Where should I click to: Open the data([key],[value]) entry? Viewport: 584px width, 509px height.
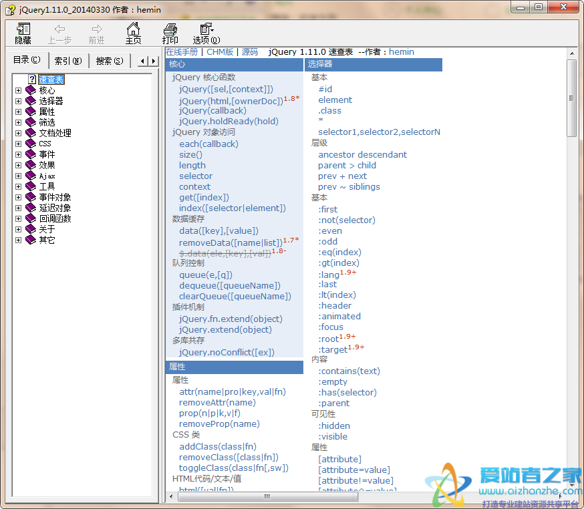[218, 231]
